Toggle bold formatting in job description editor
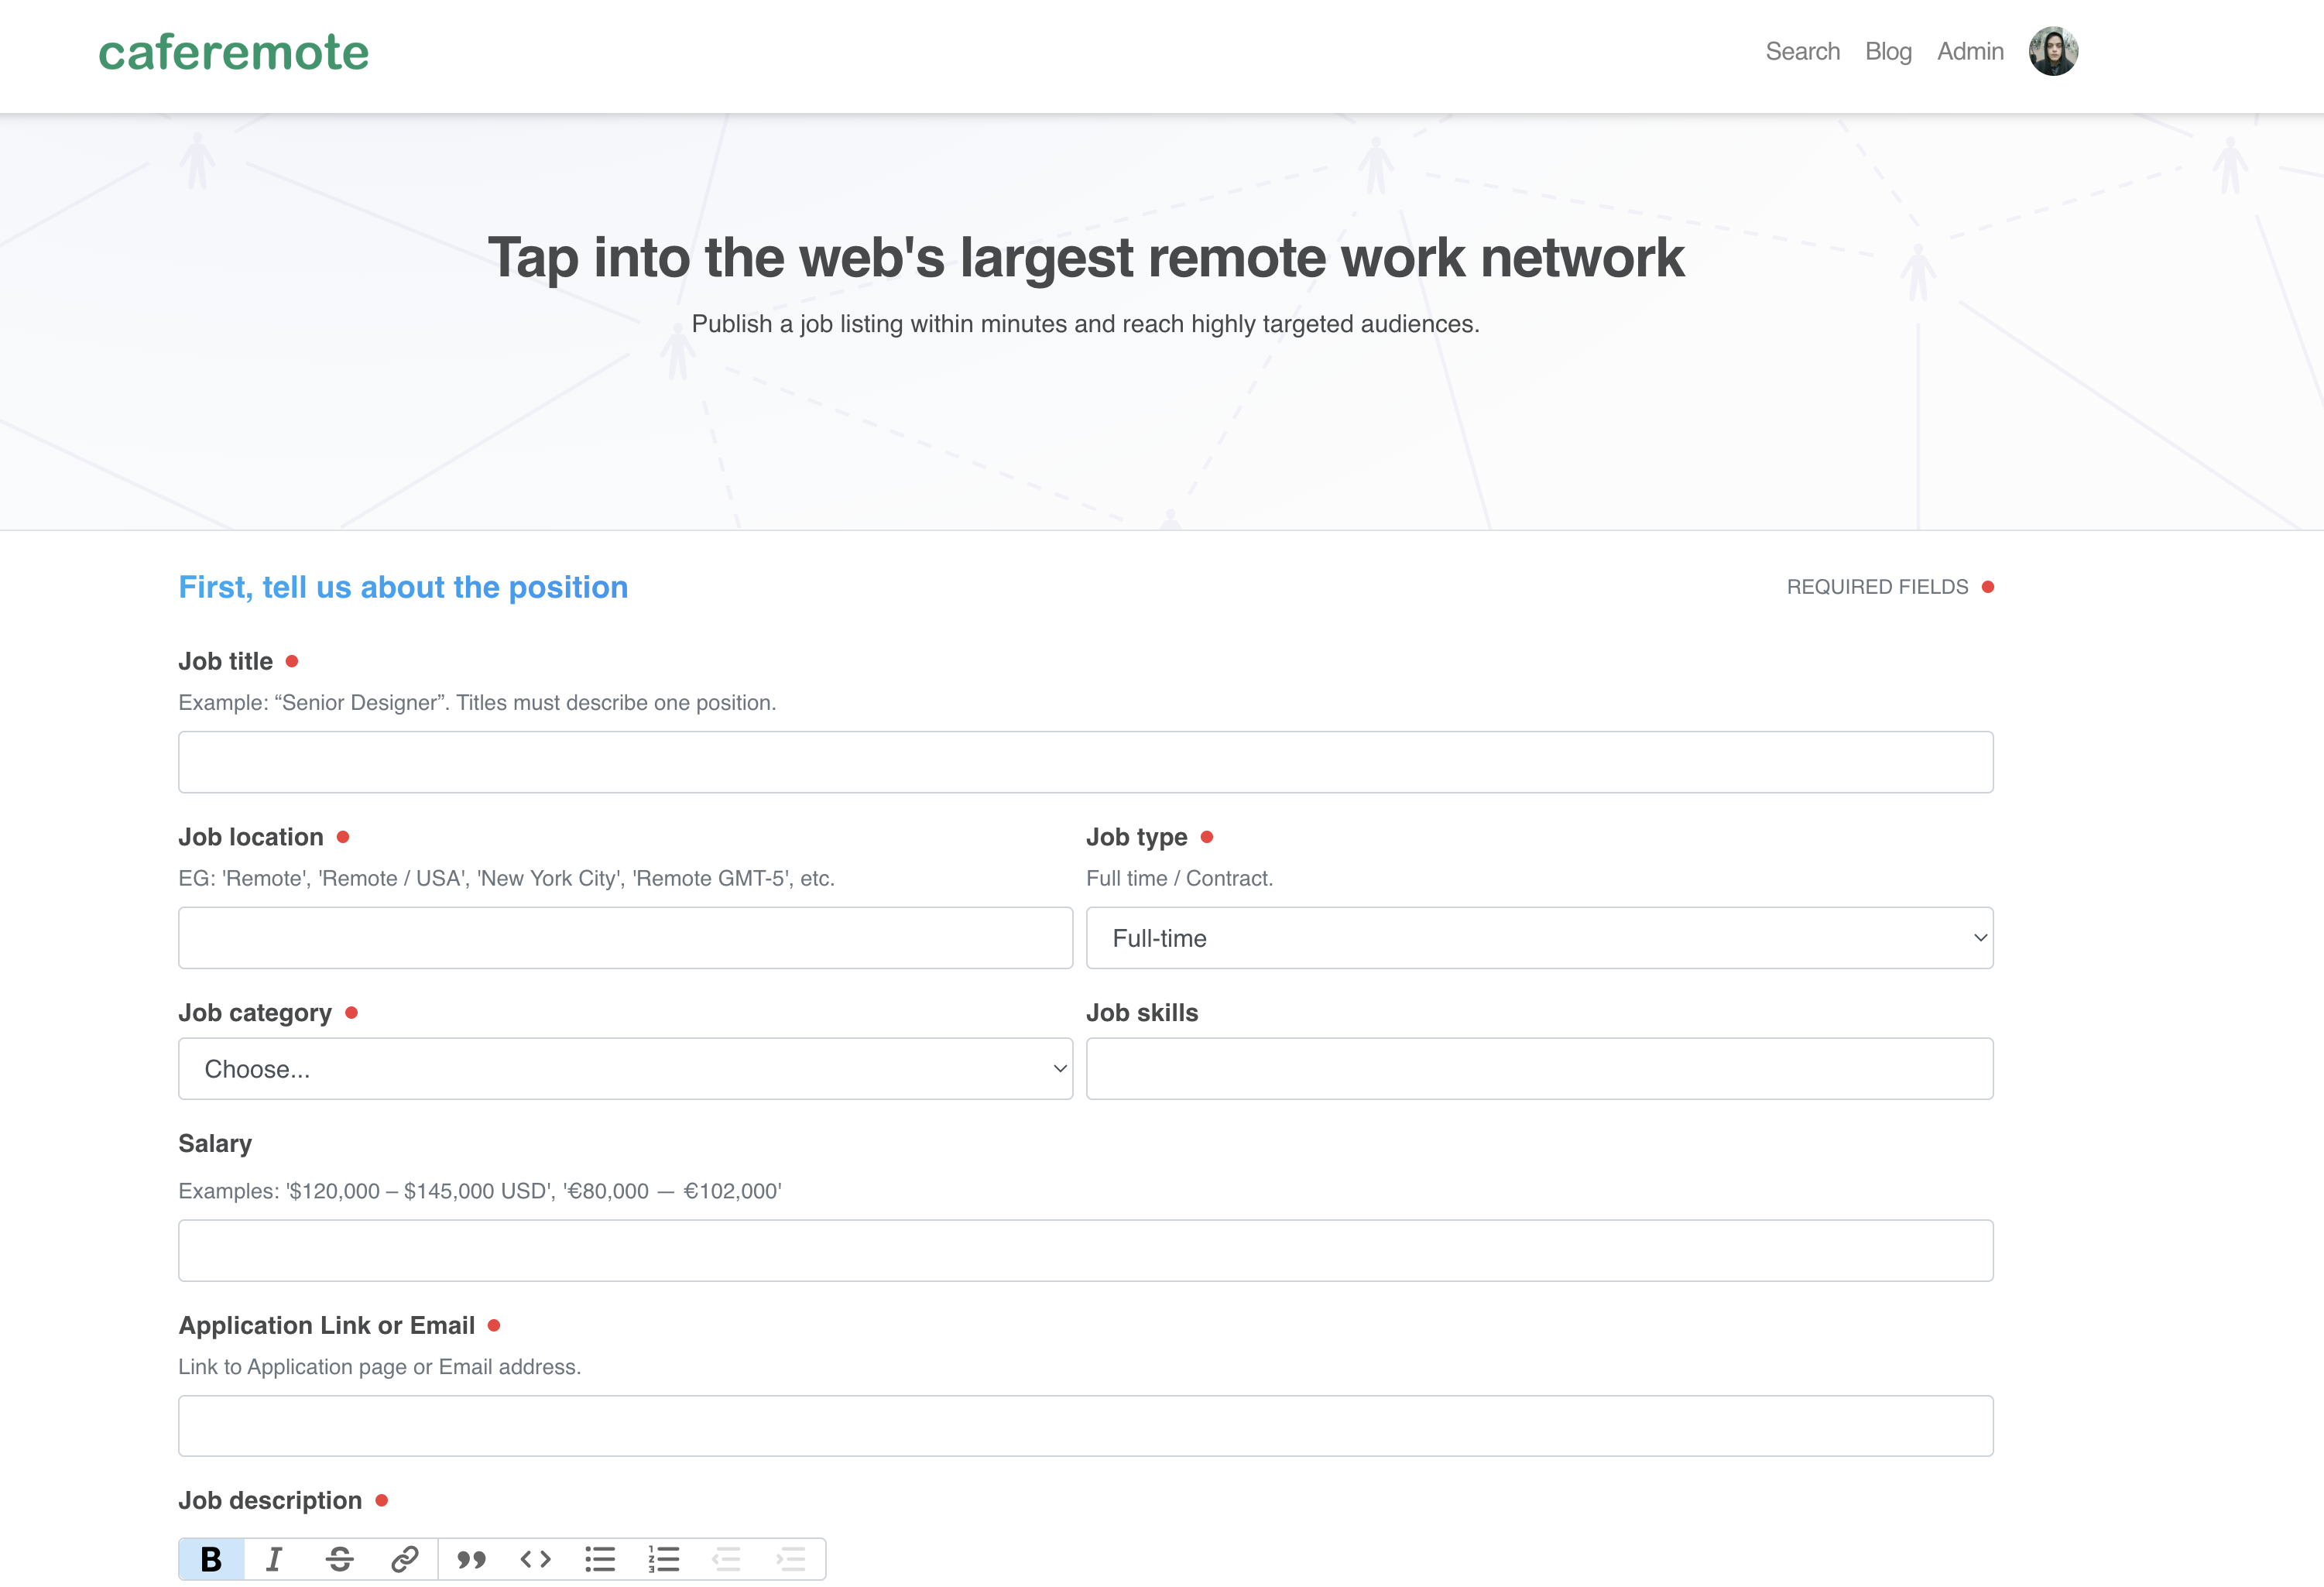The image size is (2324, 1587). pyautogui.click(x=211, y=1558)
